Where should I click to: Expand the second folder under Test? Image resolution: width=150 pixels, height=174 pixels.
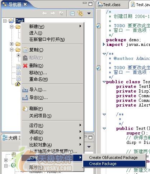click(11, 44)
